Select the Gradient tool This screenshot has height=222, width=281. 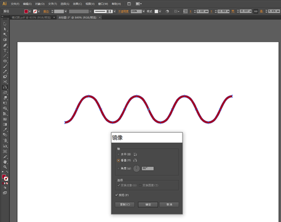(5, 124)
